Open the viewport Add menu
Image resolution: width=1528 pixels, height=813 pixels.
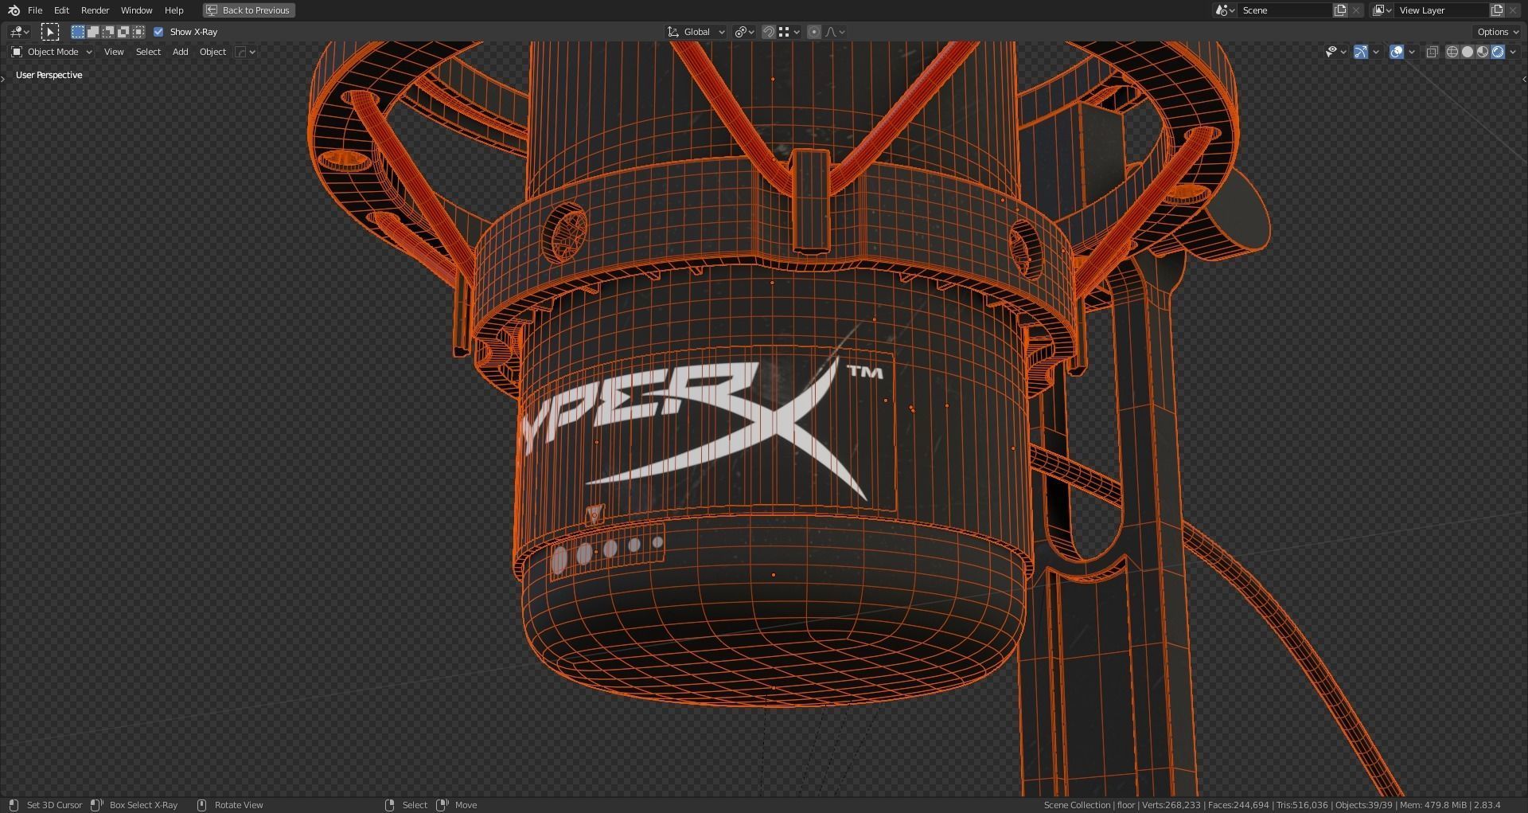[x=181, y=52]
